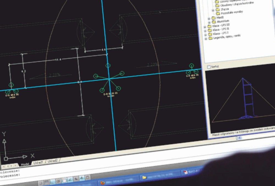Select the Klasa - LPS III tree item
This screenshot has height=186, width=275.
221,25
